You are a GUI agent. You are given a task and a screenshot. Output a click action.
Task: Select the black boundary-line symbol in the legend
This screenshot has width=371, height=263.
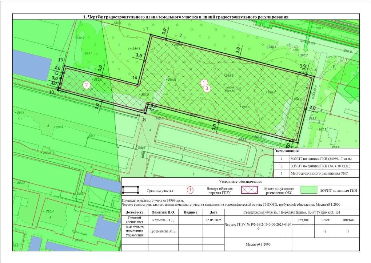[130, 190]
